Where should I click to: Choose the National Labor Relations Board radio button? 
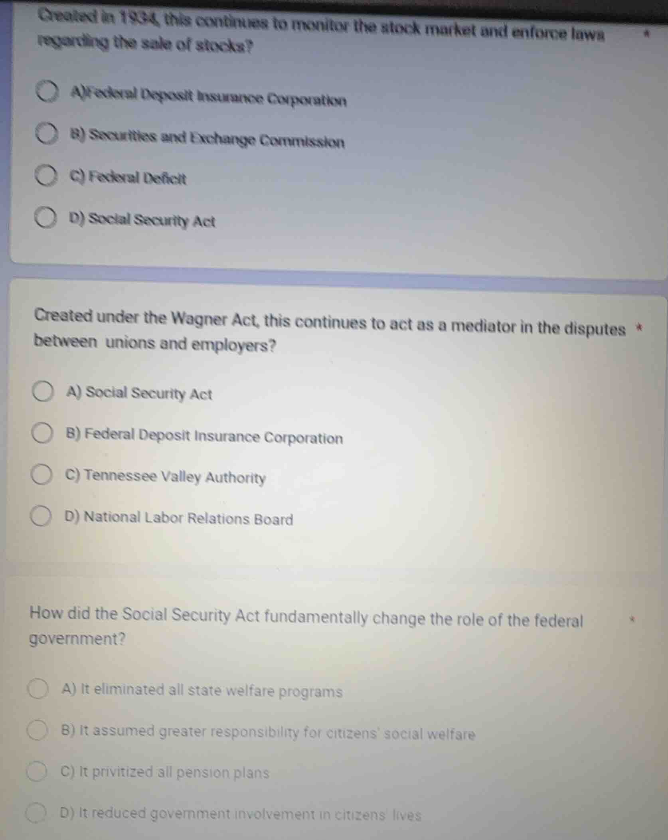[x=41, y=516]
